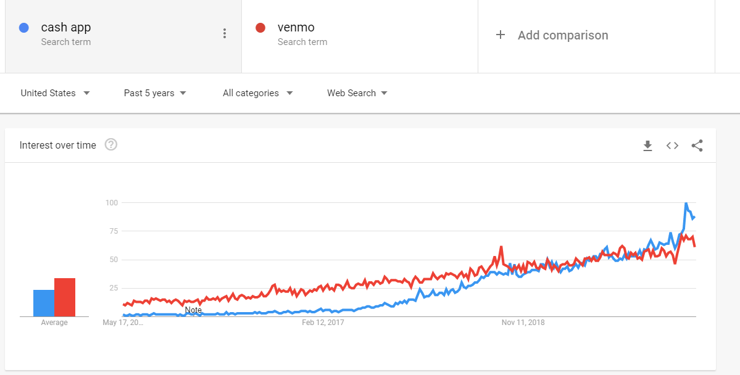The height and width of the screenshot is (375, 740).
Task: Click the Note marker on the chart
Action: pos(193,310)
